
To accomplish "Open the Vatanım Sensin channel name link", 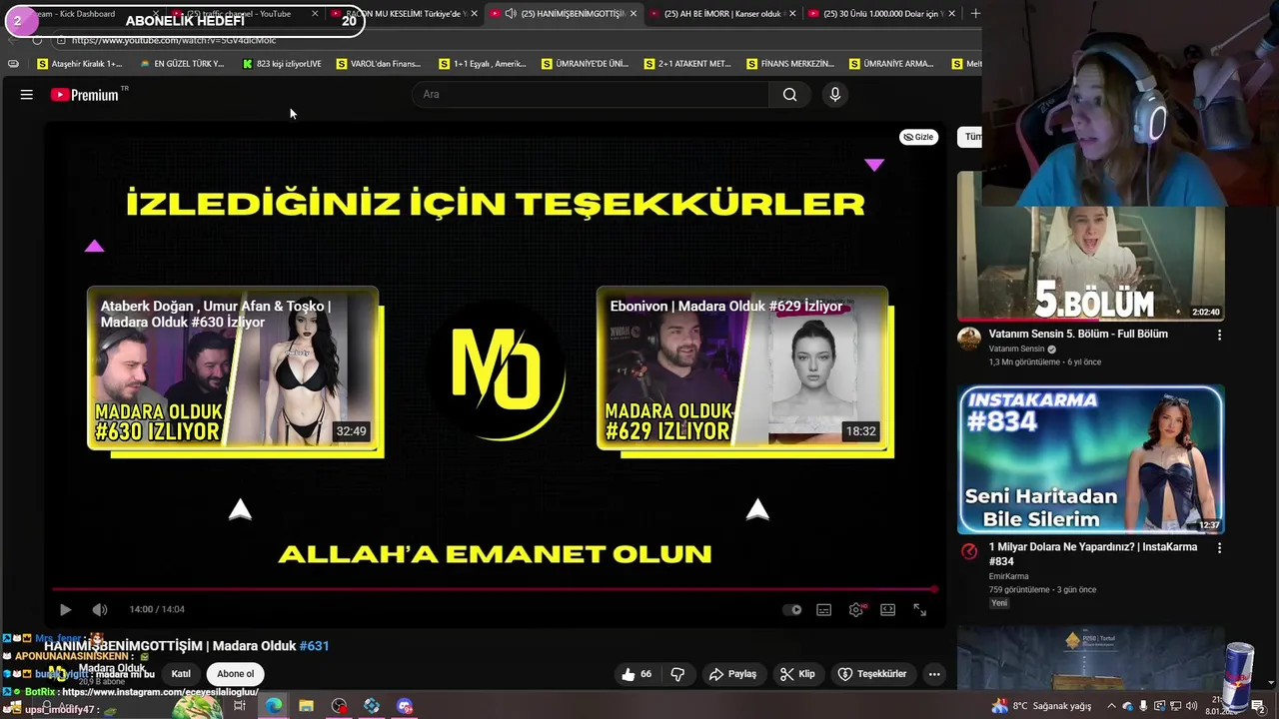I will coord(1016,349).
